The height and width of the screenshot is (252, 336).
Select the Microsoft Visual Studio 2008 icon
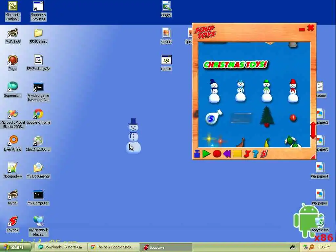pyautogui.click(x=12, y=119)
